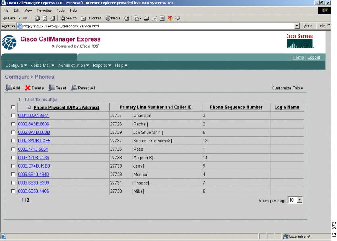Open the address bar history dropdown arrow
Viewport: 337px width, 241px height.
[x=297, y=26]
